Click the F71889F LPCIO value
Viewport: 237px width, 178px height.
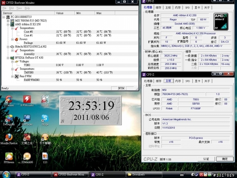[x=196, y=108]
